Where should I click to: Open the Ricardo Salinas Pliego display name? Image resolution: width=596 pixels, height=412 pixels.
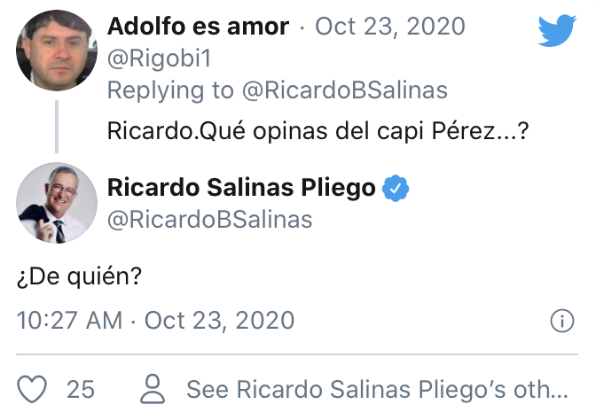[x=241, y=188]
